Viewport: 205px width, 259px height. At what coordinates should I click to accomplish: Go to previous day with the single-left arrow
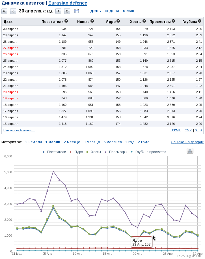pos(13,11)
